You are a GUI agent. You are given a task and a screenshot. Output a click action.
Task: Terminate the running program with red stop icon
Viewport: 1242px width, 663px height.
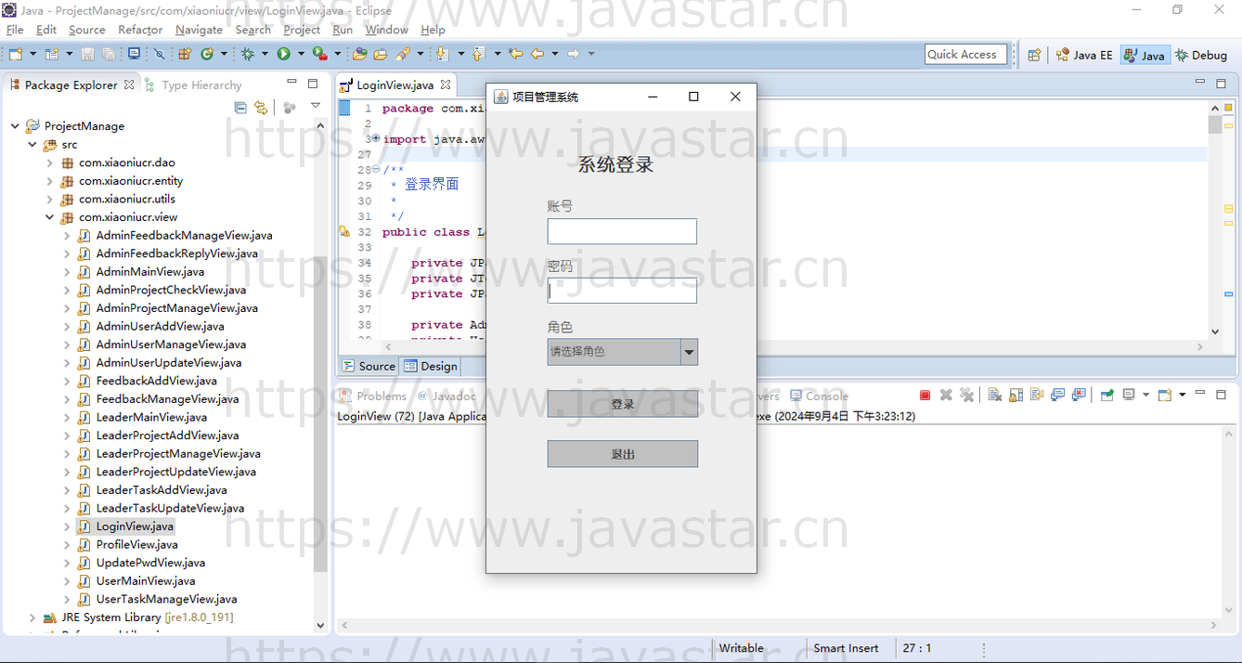[x=925, y=396]
